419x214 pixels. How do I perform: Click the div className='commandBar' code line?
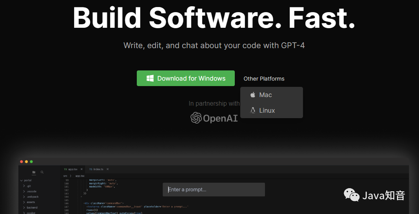[103, 203]
